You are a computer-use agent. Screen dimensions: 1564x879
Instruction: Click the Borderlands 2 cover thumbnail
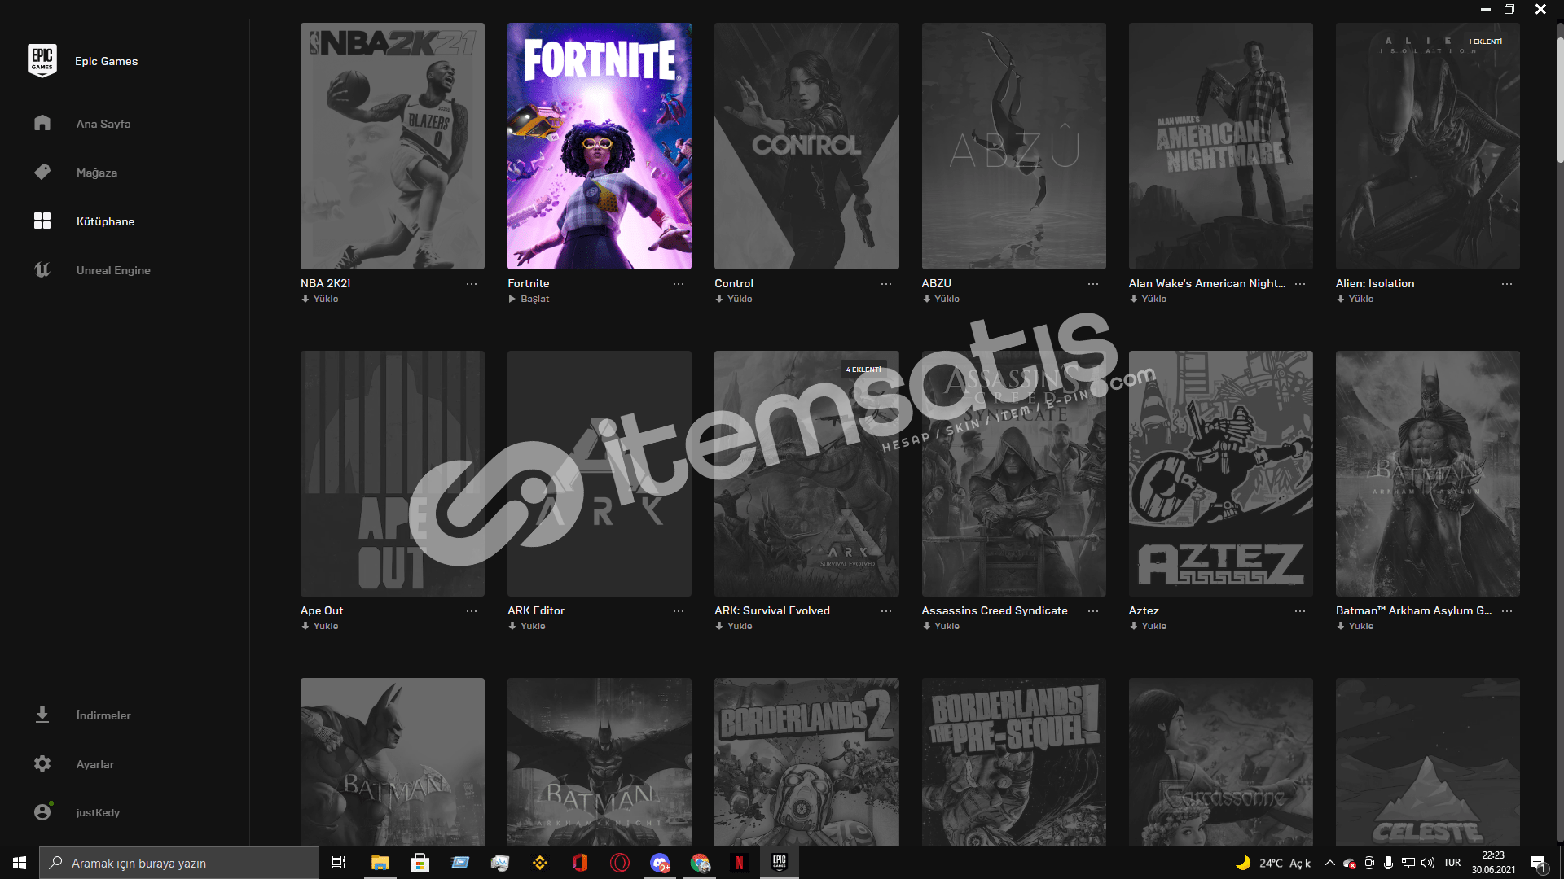pyautogui.click(x=806, y=762)
